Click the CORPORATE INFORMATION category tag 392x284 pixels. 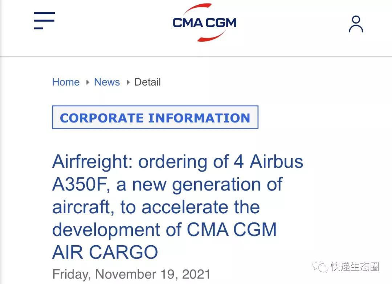coord(155,118)
